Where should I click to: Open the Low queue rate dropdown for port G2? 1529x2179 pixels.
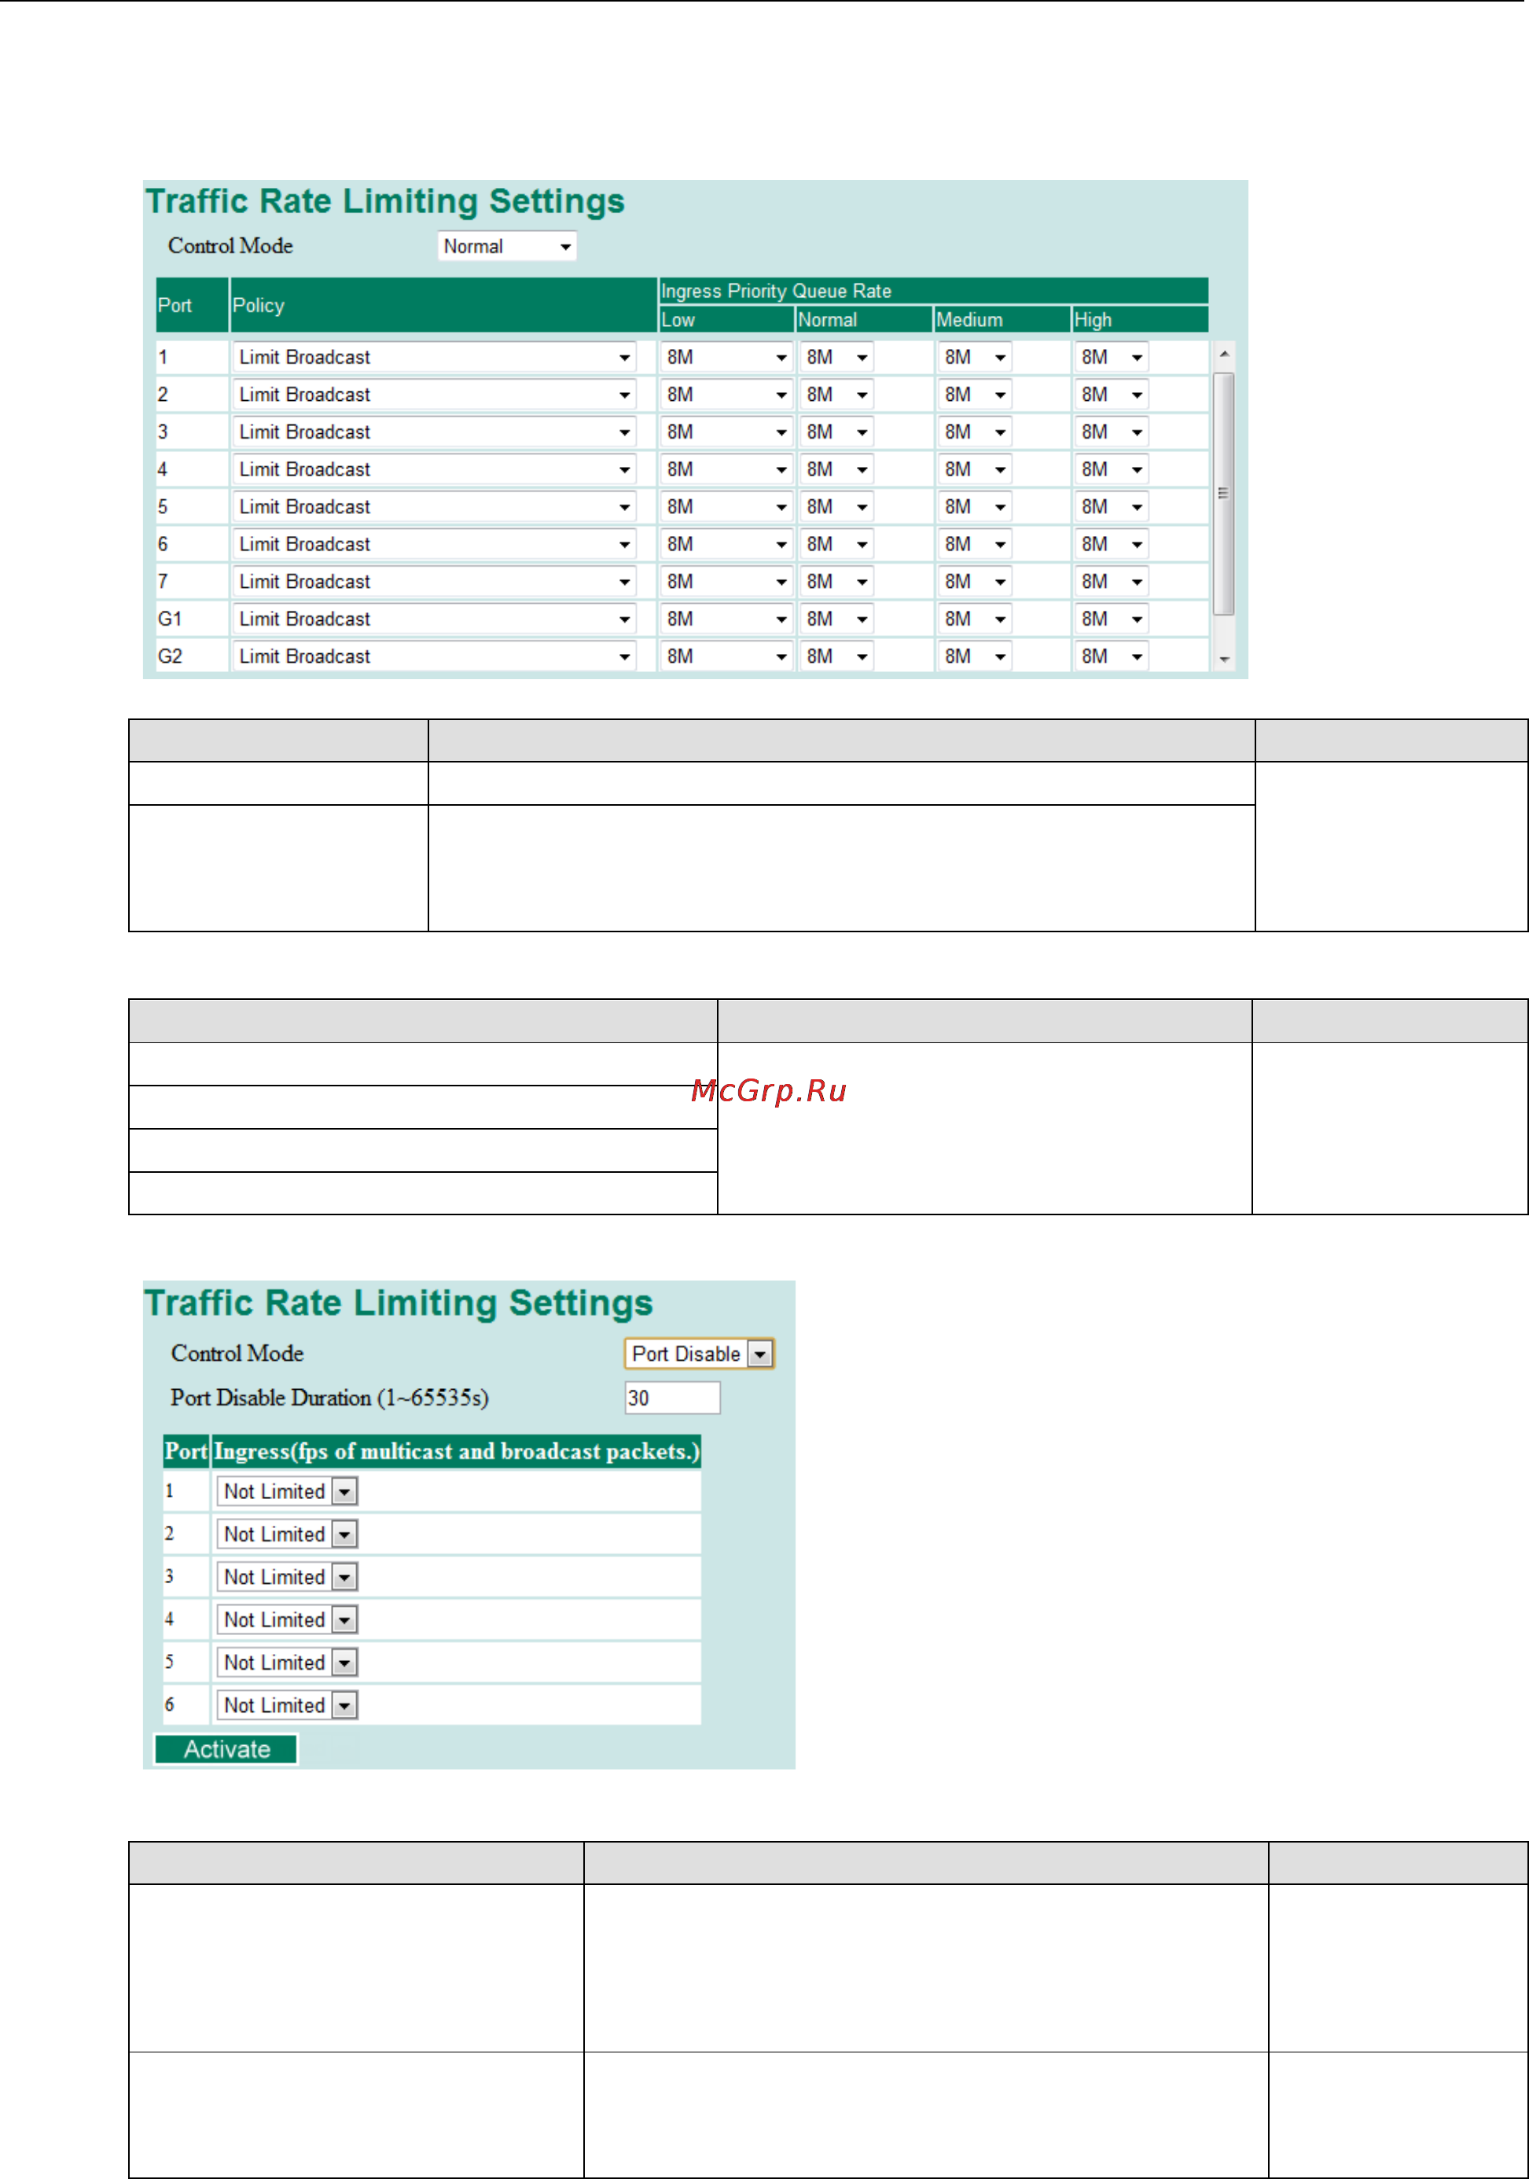726,656
